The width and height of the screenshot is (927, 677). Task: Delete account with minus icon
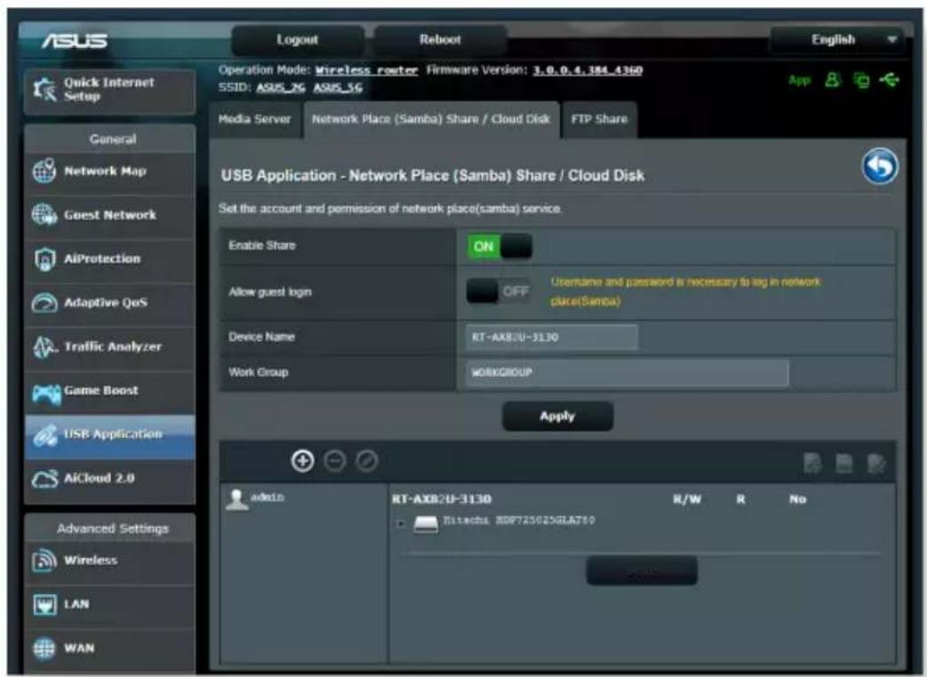click(x=334, y=461)
